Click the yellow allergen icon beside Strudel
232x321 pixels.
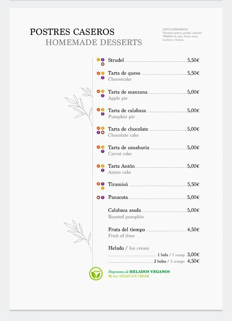tap(98, 60)
